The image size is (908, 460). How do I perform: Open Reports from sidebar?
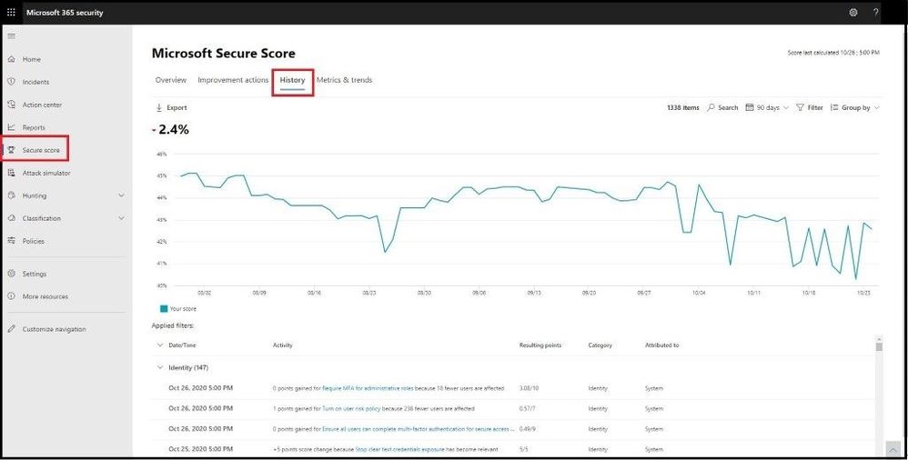tap(34, 127)
